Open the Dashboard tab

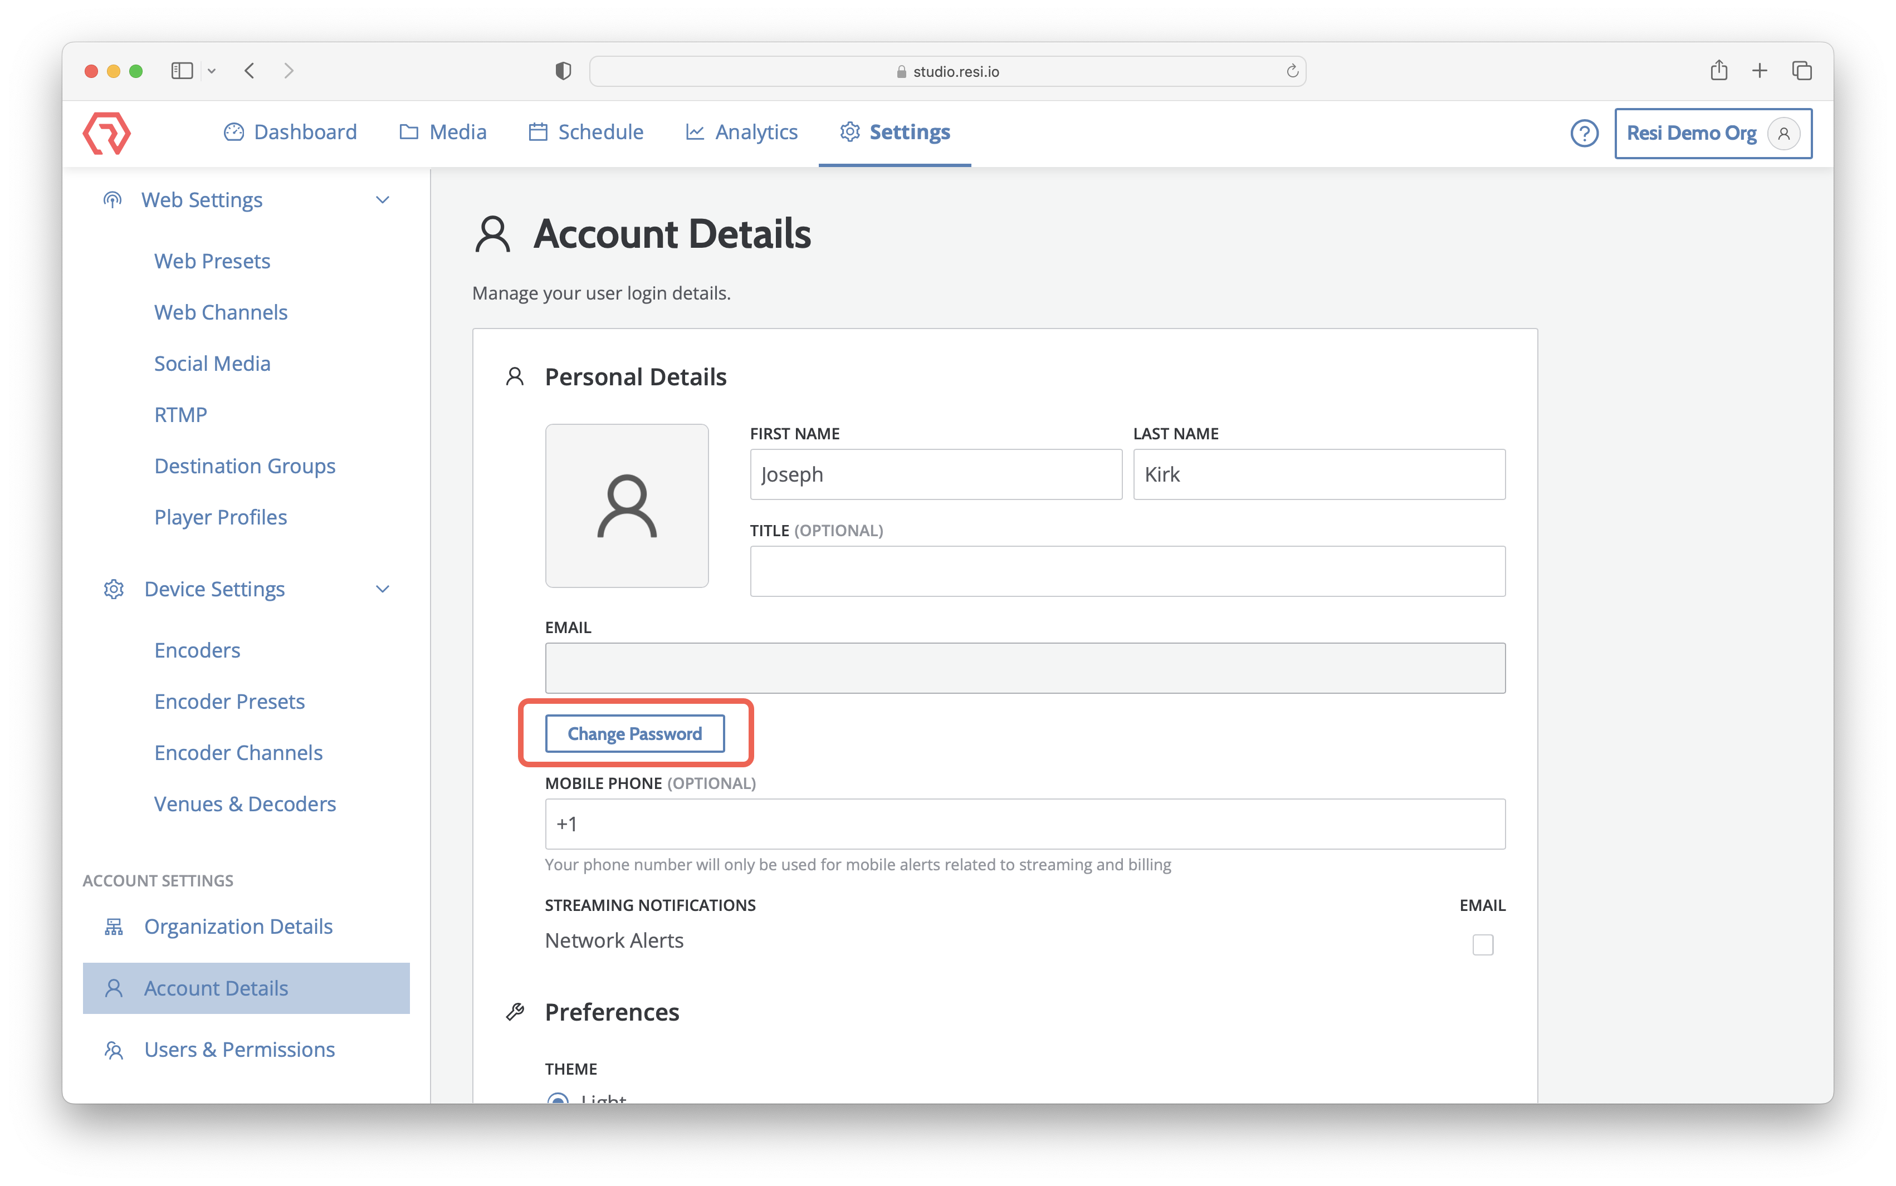click(290, 132)
